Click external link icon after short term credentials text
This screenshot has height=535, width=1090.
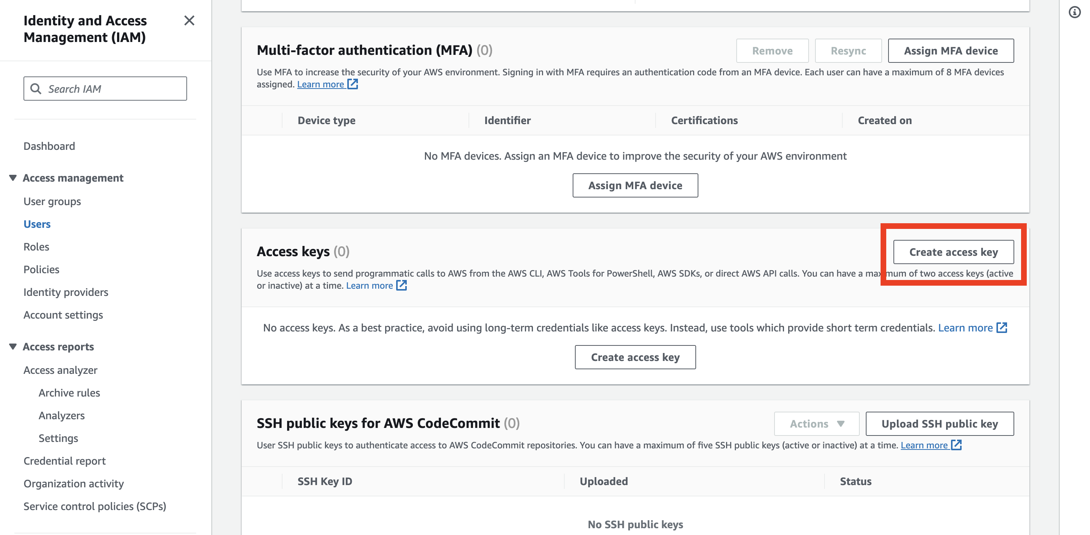(1001, 328)
